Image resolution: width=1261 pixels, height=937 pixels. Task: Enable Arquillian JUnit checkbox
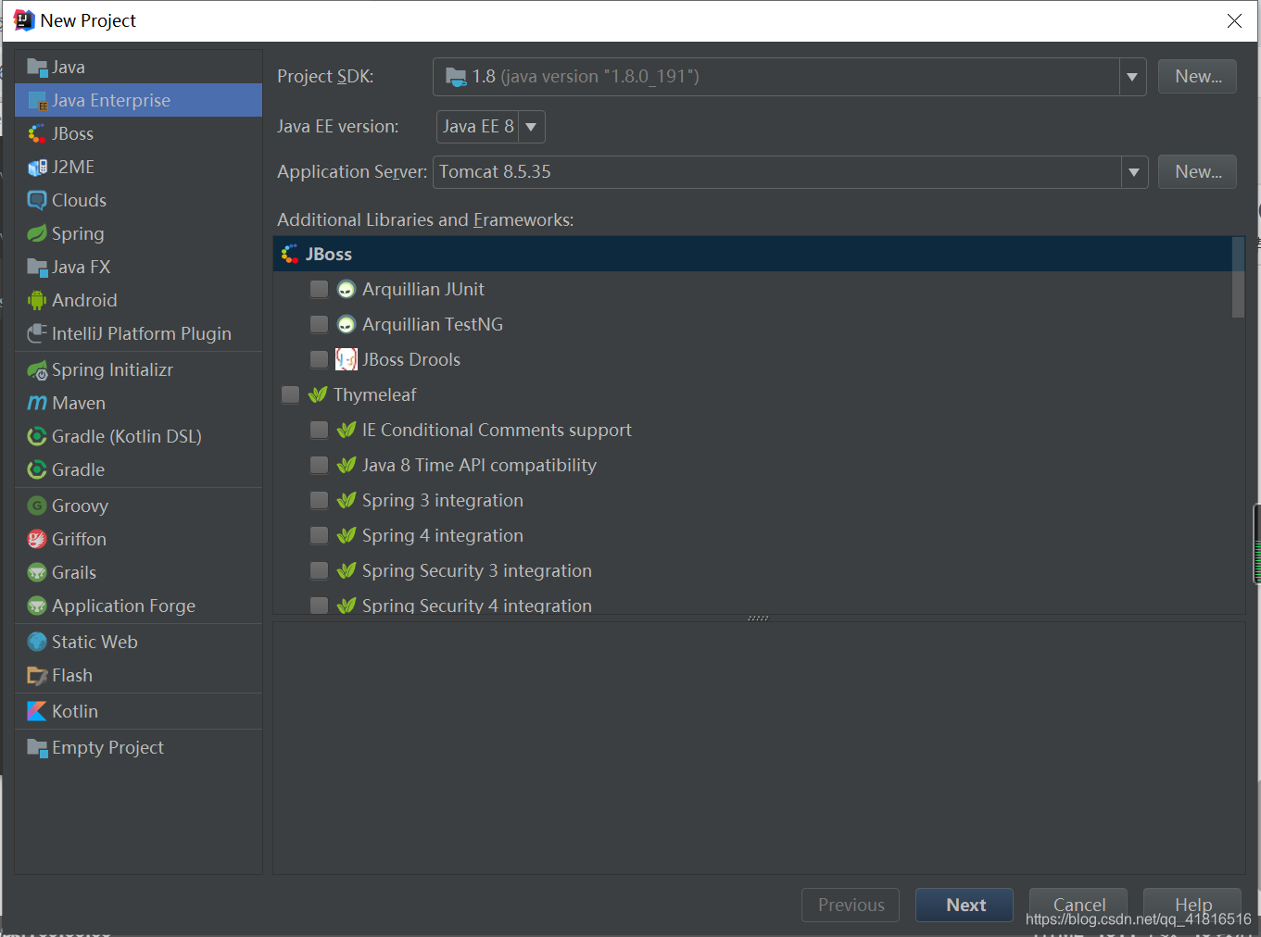coord(319,289)
